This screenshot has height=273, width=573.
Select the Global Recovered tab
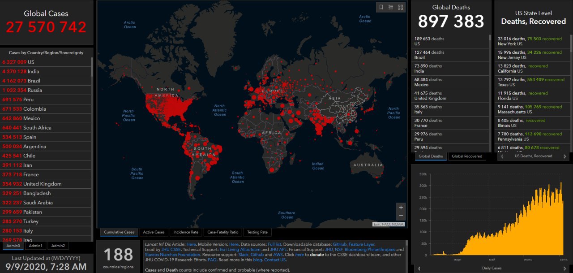click(x=467, y=156)
